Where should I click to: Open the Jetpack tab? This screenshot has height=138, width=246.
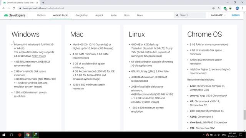tap(99, 15)
